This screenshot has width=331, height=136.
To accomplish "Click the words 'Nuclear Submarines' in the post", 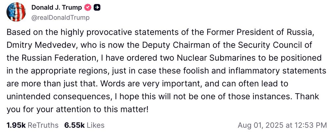I will click(214, 58).
